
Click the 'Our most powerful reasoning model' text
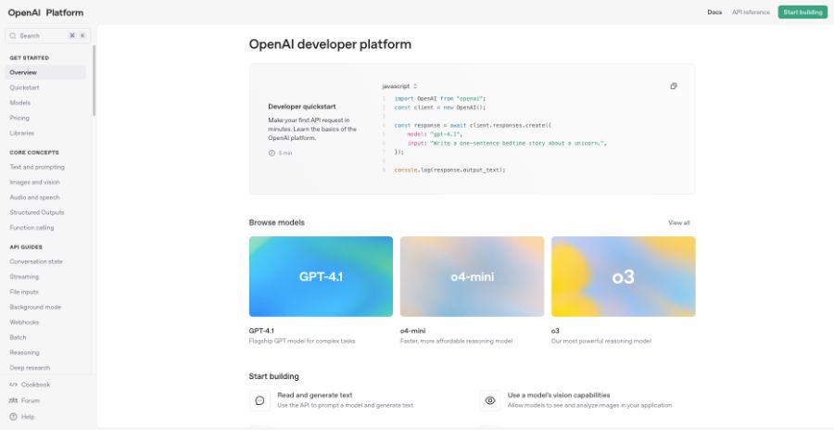[601, 341]
